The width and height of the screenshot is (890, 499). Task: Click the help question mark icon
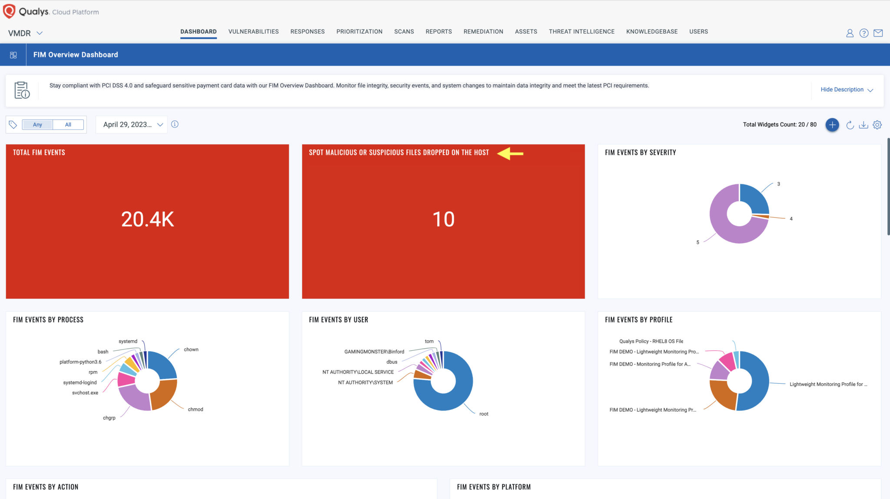click(864, 33)
